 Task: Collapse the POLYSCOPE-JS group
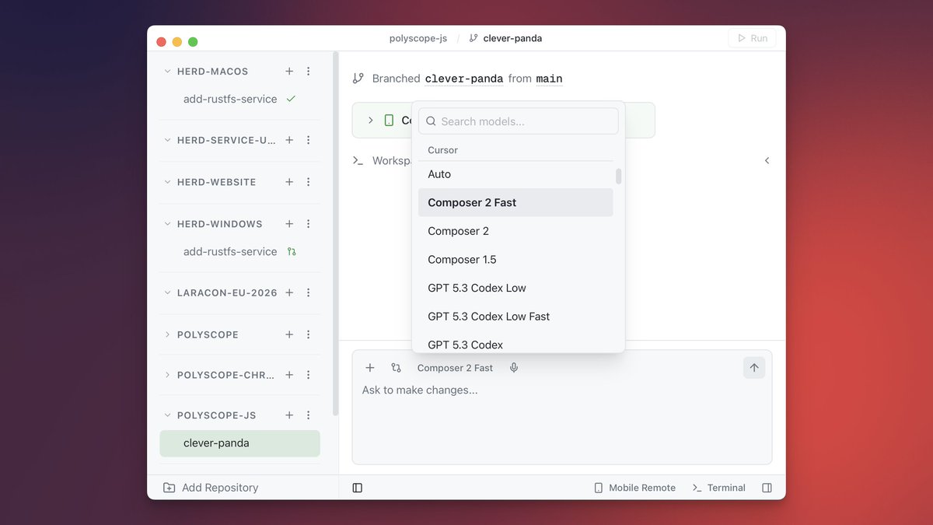[x=167, y=415]
